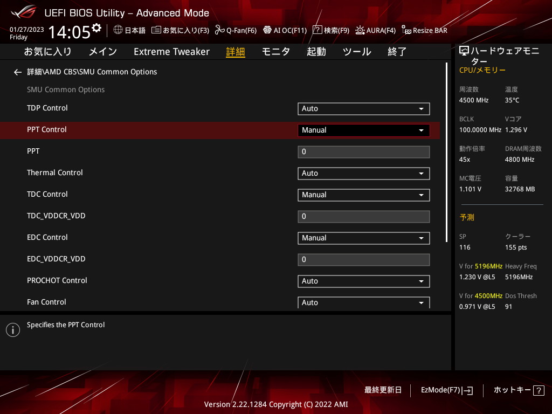Click hardware monitor screen icon

coord(464,51)
